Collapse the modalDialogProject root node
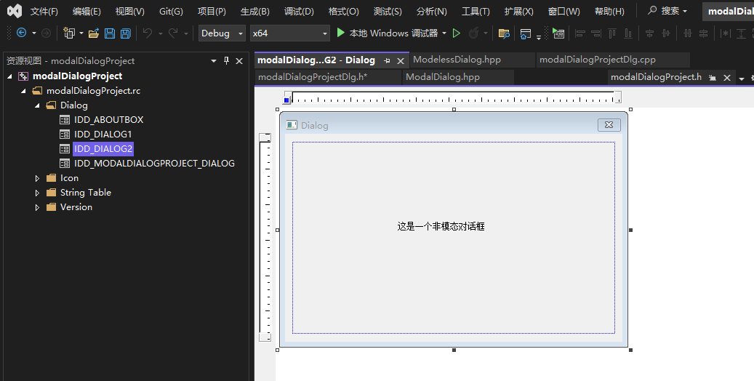 click(x=9, y=76)
